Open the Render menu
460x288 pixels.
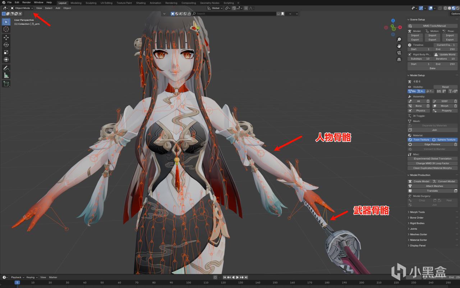(27, 3)
